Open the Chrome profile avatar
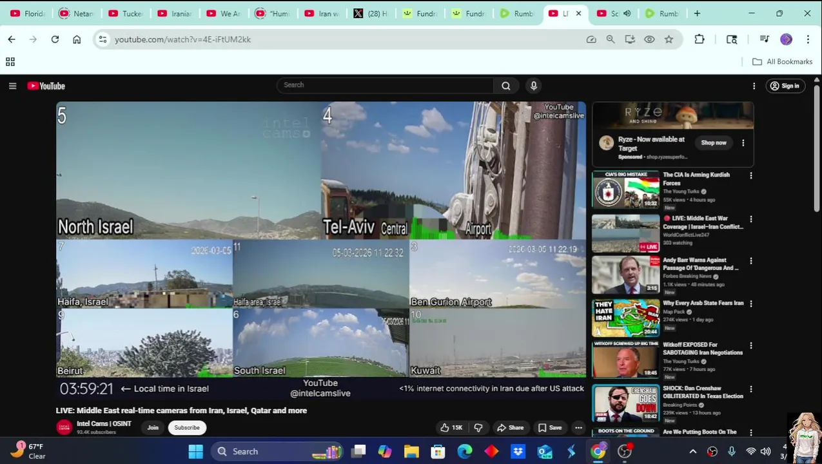Image resolution: width=822 pixels, height=464 pixels. pyautogui.click(x=786, y=39)
